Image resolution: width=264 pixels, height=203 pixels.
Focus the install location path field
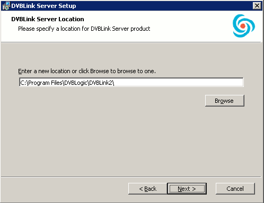pyautogui.click(x=131, y=82)
